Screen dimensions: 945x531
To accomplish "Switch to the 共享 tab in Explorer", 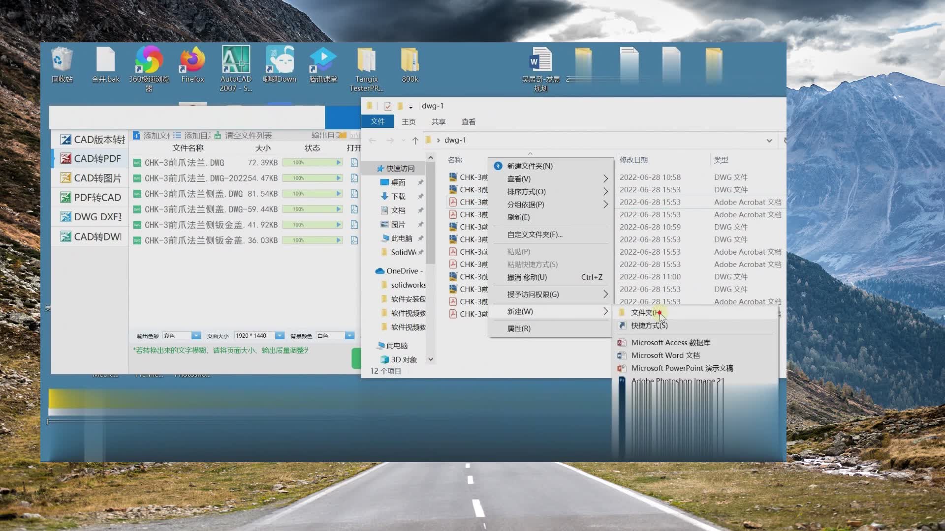I will coord(438,121).
